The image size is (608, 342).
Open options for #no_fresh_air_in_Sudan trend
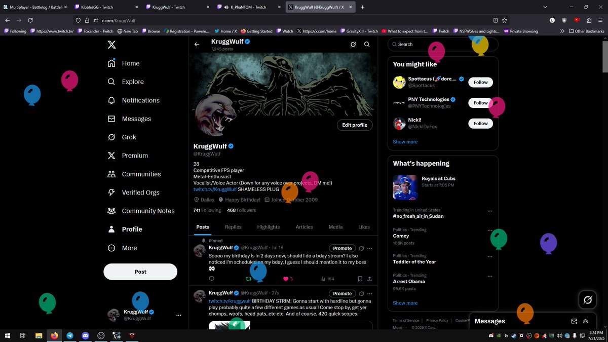[x=490, y=211]
